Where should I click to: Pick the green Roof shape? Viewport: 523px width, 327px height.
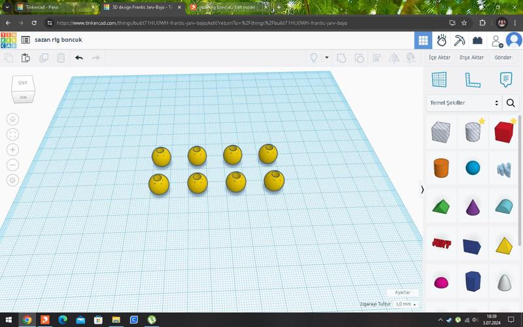tap(441, 206)
